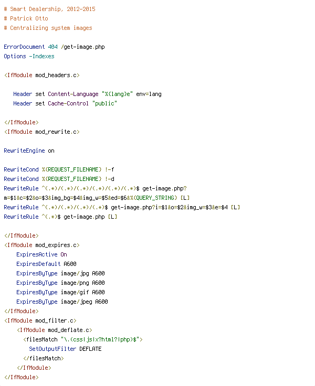This screenshot has width=315, height=386.
Task: Click the comment '# Smart Dealership, 2012-2015'
Action: (49, 9)
